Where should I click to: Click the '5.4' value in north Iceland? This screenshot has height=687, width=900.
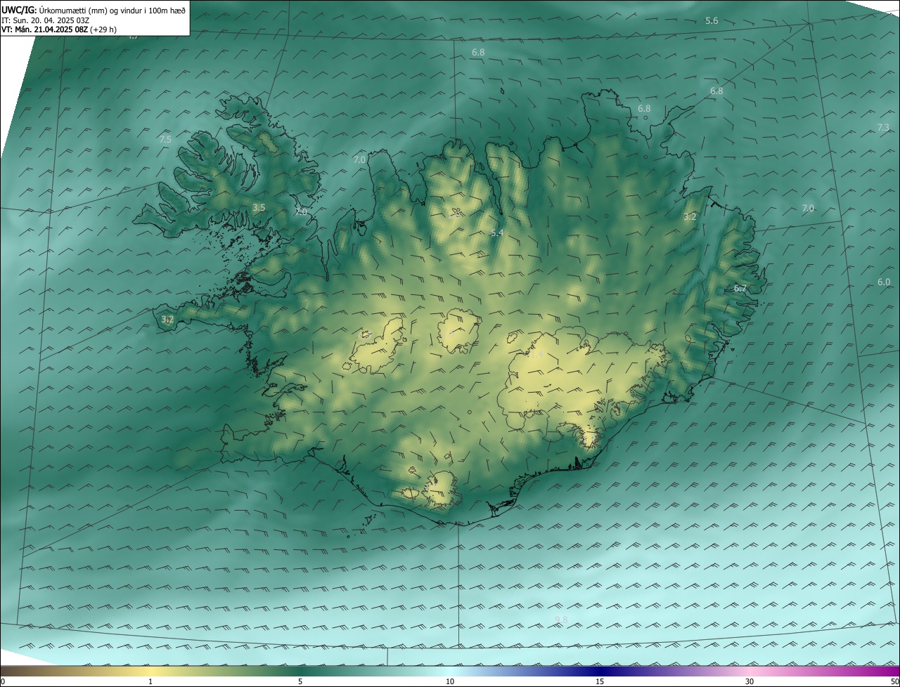pyautogui.click(x=497, y=233)
